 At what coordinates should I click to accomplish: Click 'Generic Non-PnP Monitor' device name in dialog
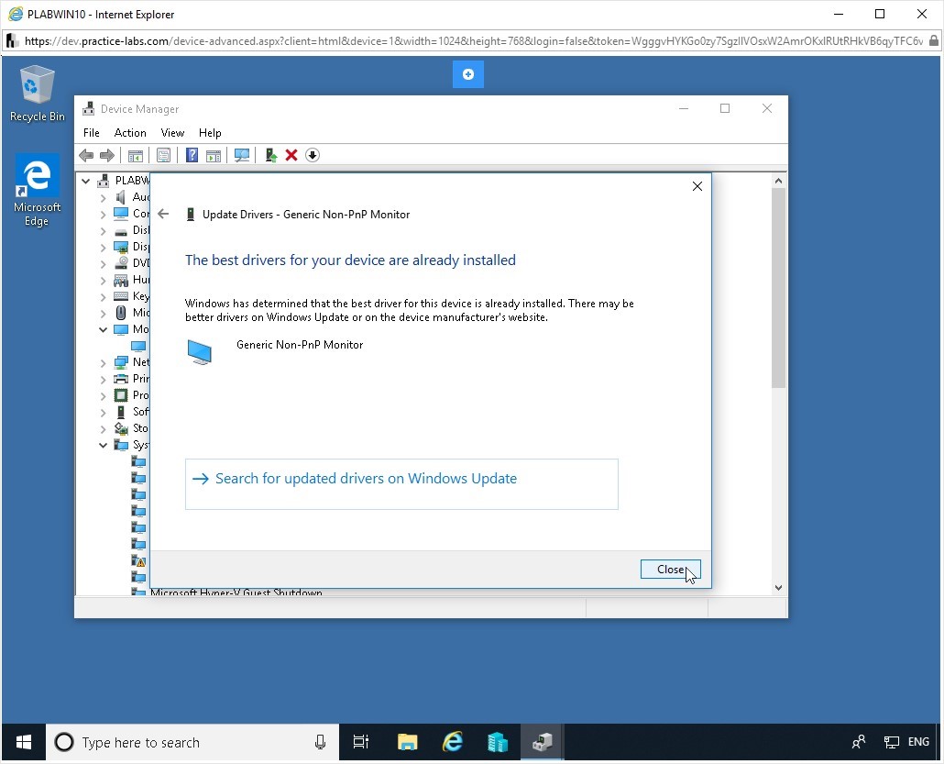pyautogui.click(x=300, y=345)
